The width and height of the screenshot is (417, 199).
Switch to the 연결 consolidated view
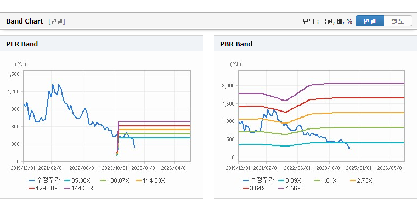pos(370,21)
